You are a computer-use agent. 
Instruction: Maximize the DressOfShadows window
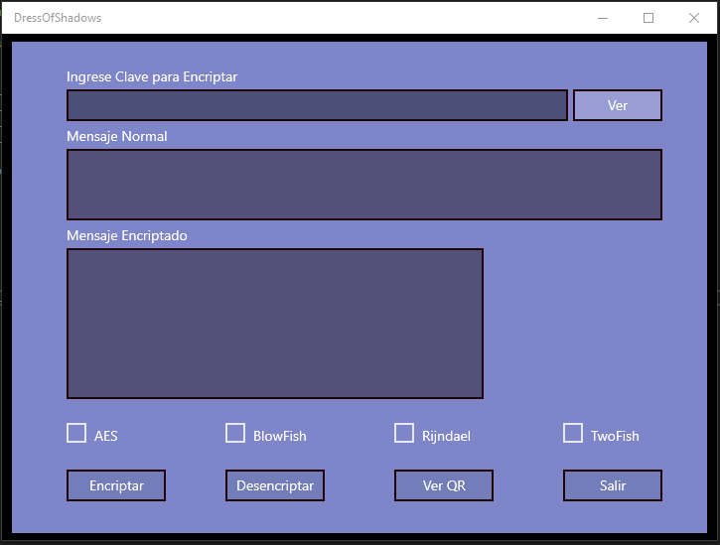click(x=648, y=18)
